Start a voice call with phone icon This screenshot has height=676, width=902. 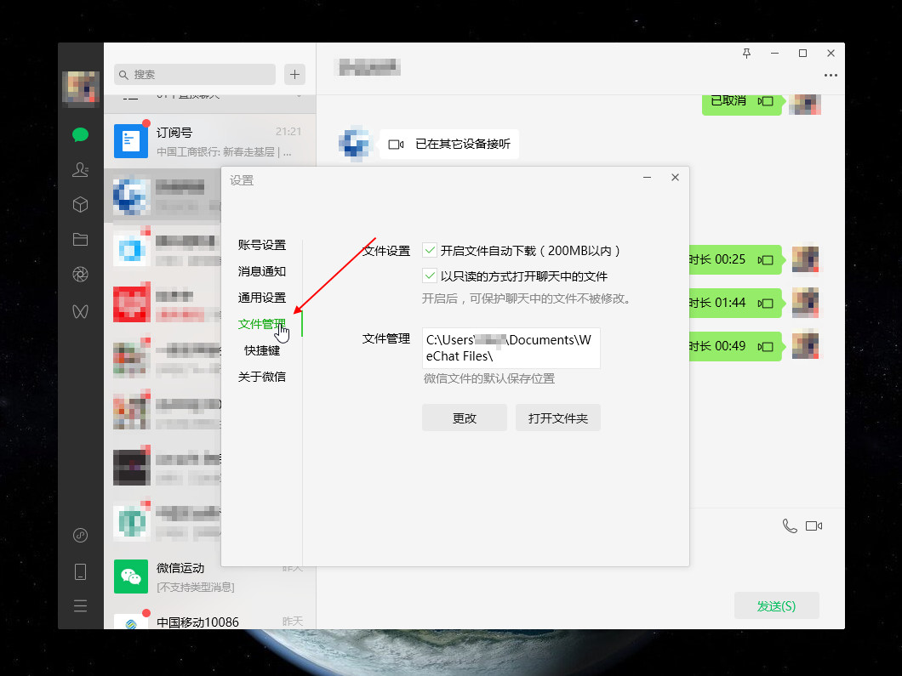click(x=790, y=526)
